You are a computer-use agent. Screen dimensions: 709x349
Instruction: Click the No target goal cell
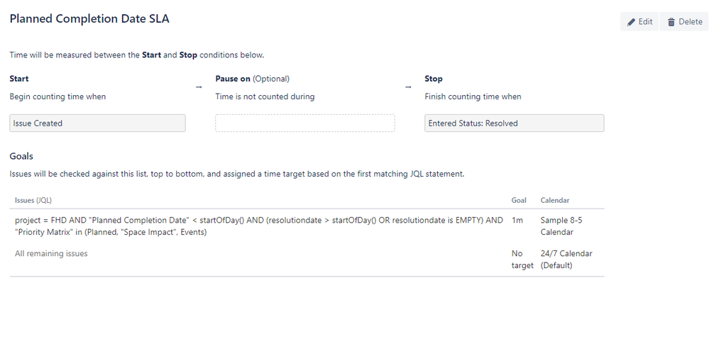click(523, 260)
